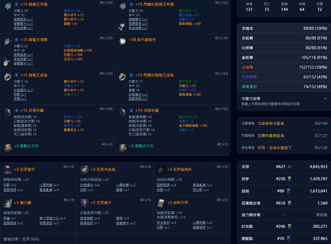Click 深淵手鐲 bracelet icon rated 84 (+52)
This screenshot has height=244, width=331.
[x=123, y=112]
